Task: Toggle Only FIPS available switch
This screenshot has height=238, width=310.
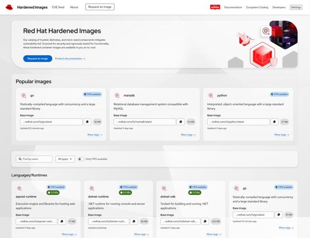Action: 81,159
